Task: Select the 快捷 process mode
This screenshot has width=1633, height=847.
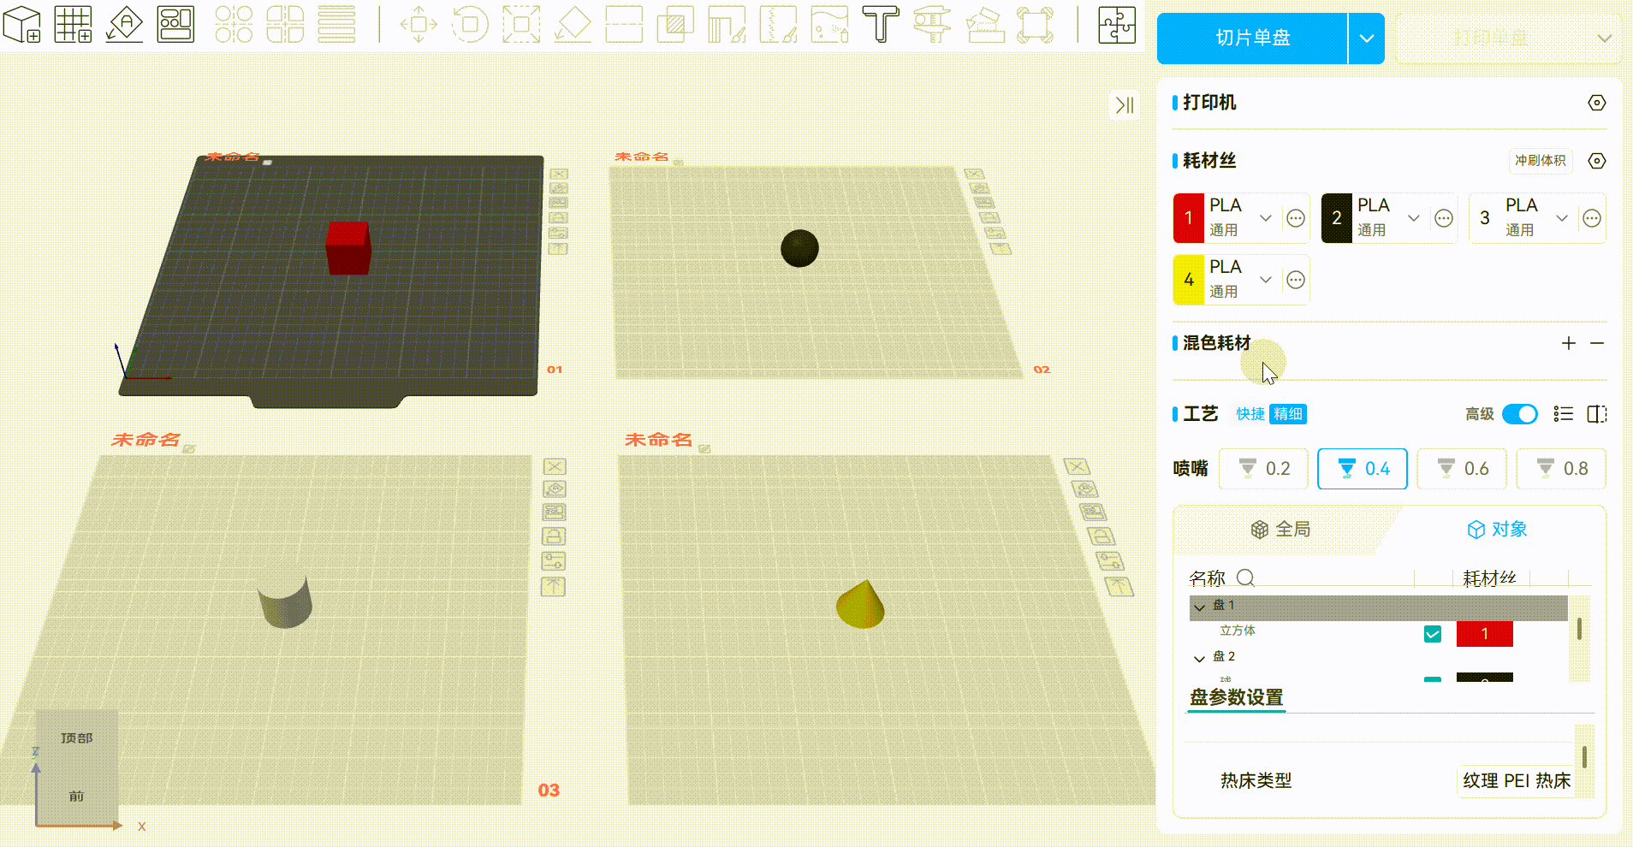Action: [1250, 414]
